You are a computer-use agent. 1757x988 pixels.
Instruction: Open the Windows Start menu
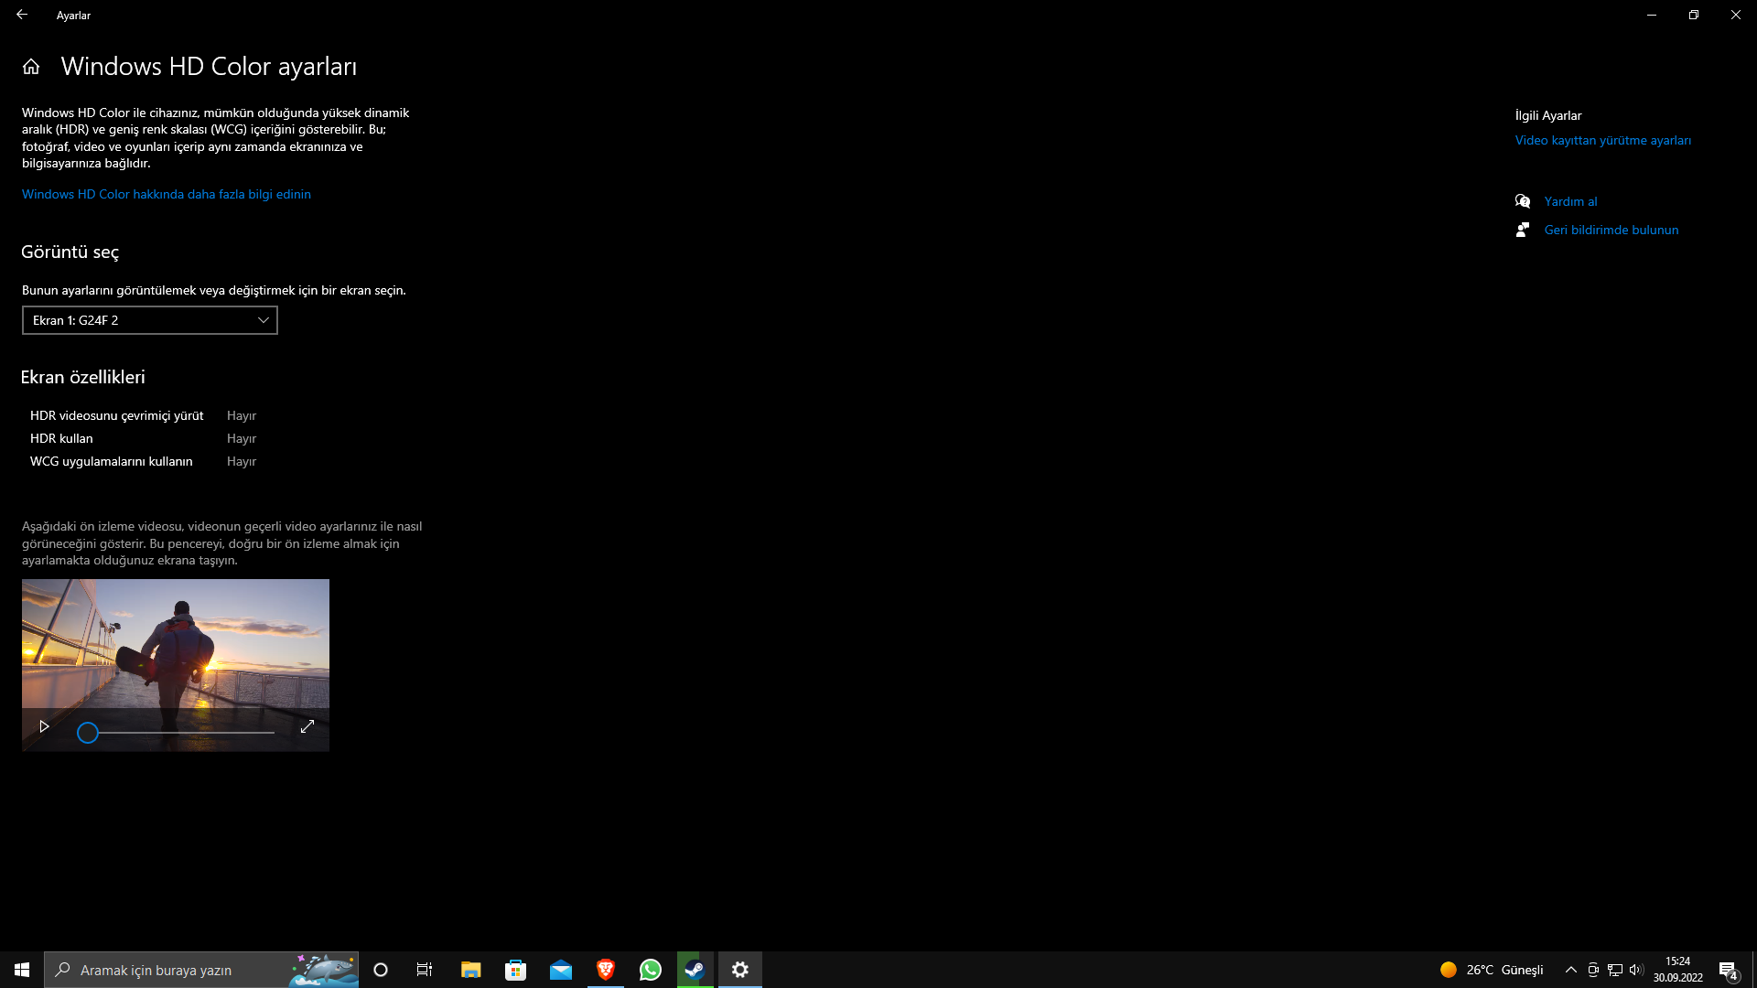[x=22, y=970]
